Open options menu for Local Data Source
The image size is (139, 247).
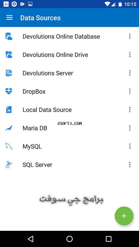130,110
